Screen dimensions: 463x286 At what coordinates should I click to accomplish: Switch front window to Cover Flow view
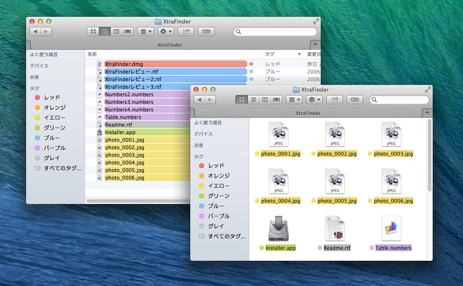(x=277, y=100)
